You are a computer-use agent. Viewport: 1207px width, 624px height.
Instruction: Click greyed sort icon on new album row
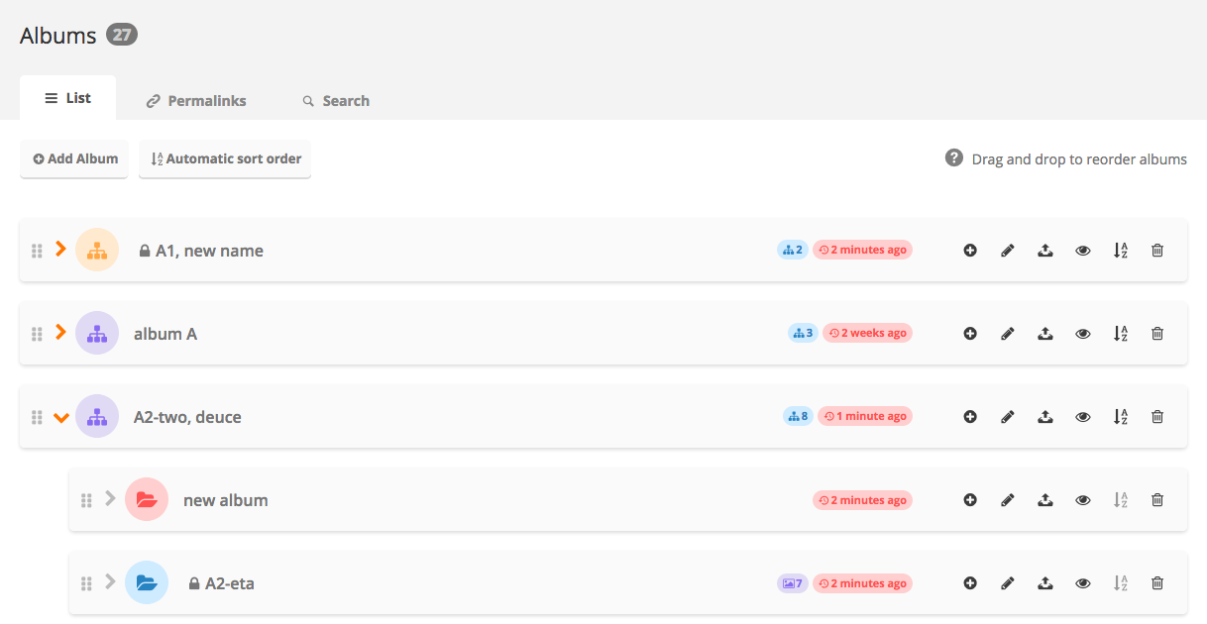1121,500
